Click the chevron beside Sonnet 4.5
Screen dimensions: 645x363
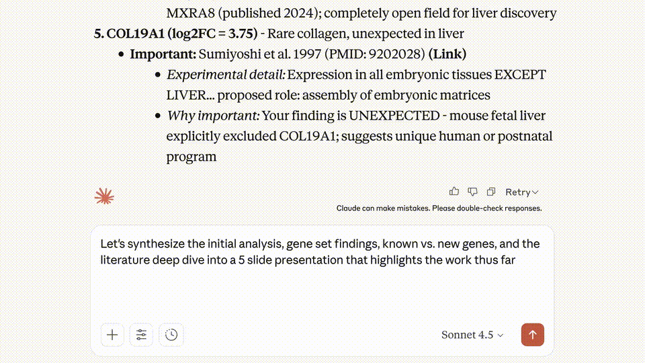coord(501,335)
